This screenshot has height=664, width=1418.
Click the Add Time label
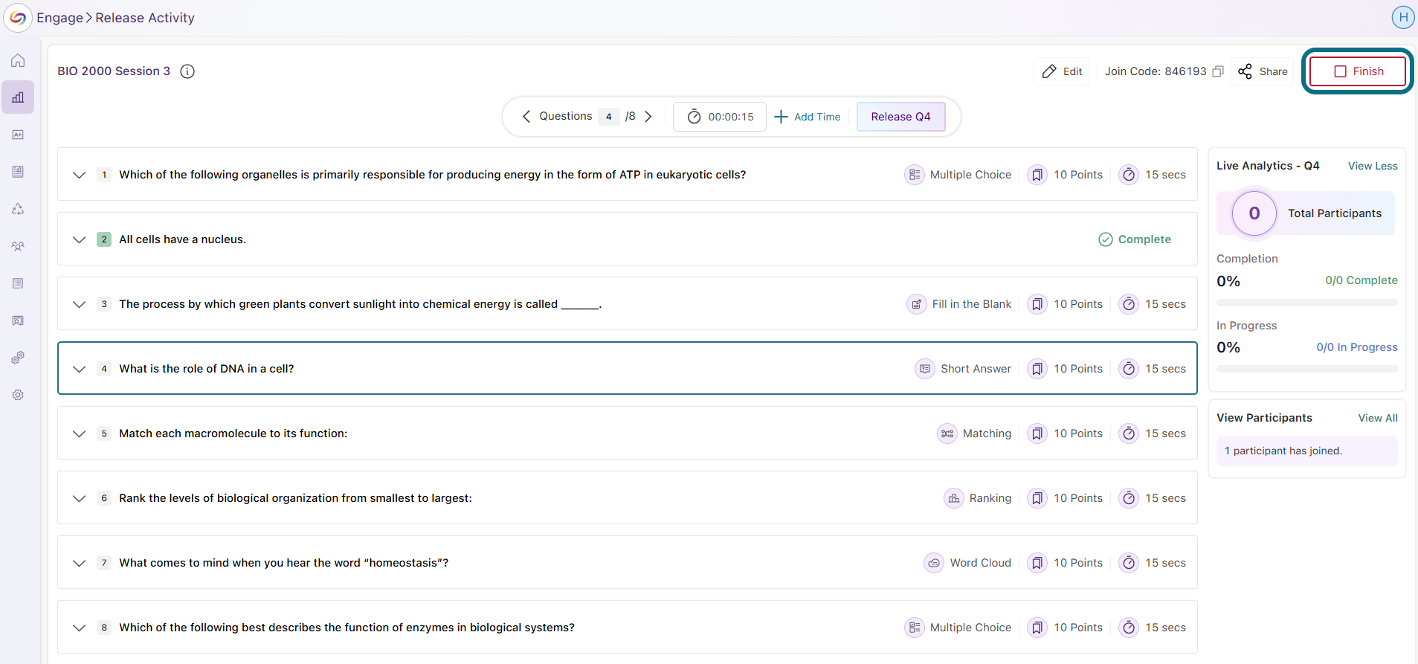coord(817,117)
